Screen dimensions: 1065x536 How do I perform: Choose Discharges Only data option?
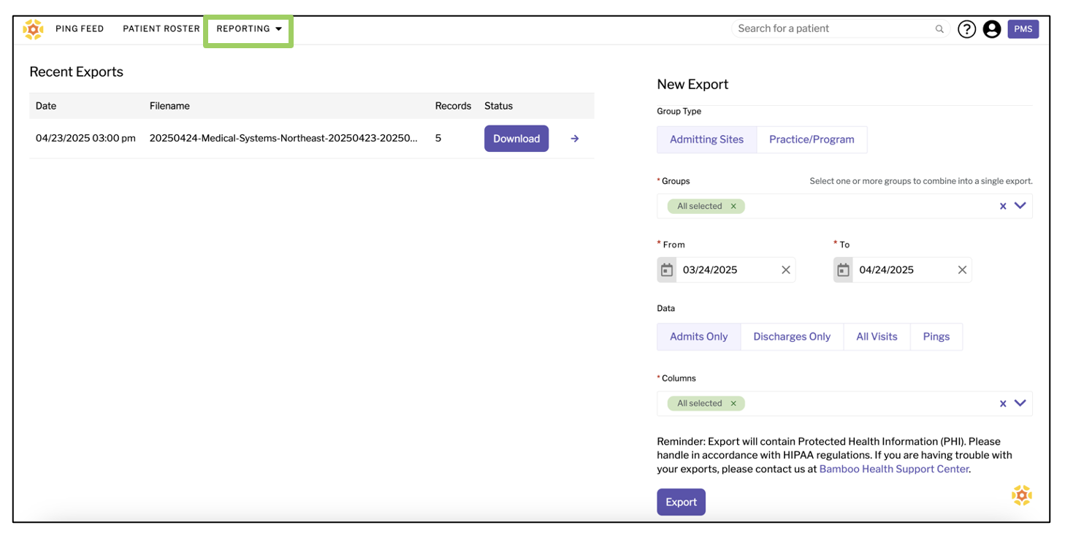(x=792, y=337)
